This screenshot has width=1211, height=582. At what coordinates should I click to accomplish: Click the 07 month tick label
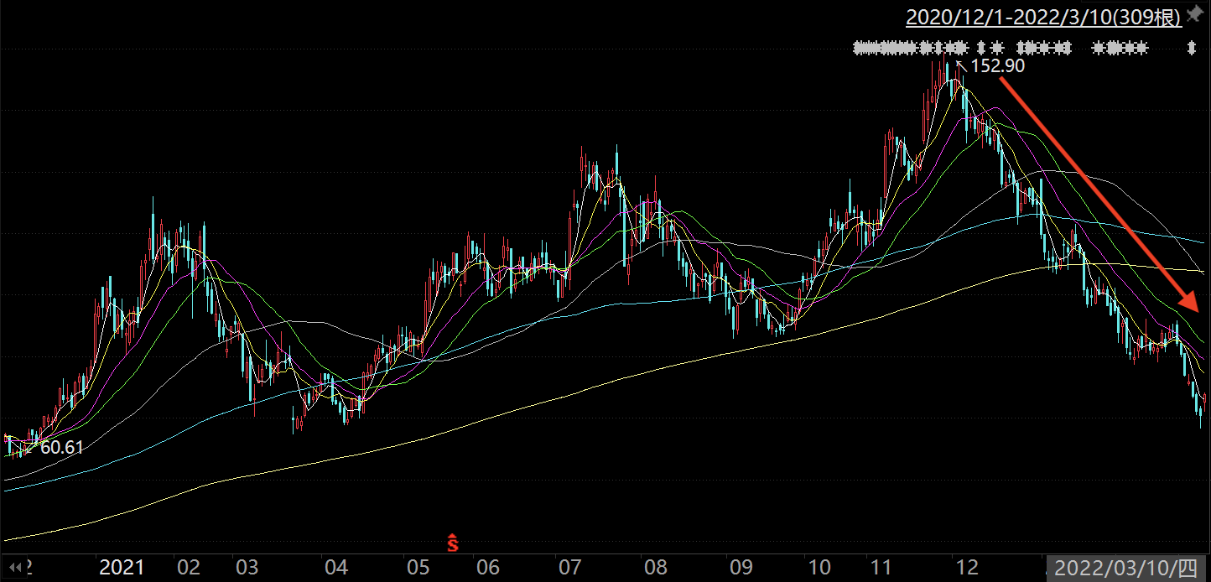(x=569, y=568)
